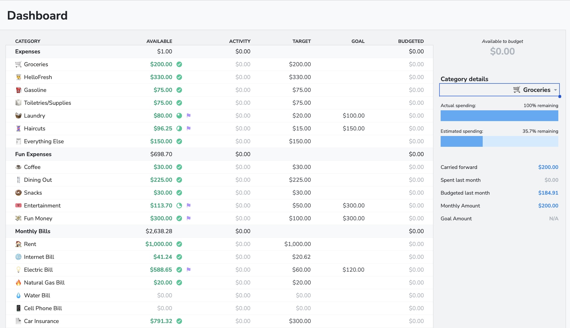Click the green checkmark next to Rent
Image resolution: width=570 pixels, height=328 pixels.
tap(179, 244)
